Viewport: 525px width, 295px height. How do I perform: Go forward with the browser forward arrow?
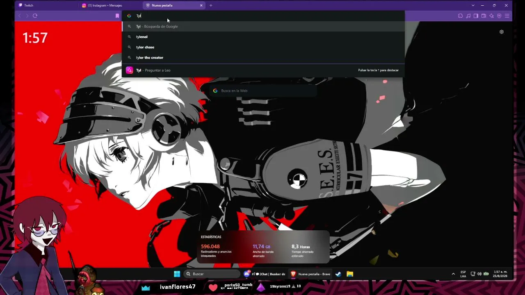point(27,16)
